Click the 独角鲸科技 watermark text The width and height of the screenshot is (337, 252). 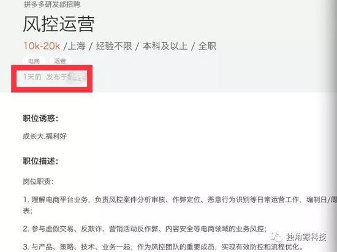tap(306, 237)
